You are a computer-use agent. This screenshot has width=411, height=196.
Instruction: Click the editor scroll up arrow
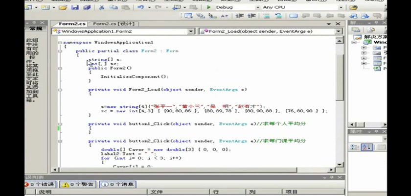[x=340, y=40]
